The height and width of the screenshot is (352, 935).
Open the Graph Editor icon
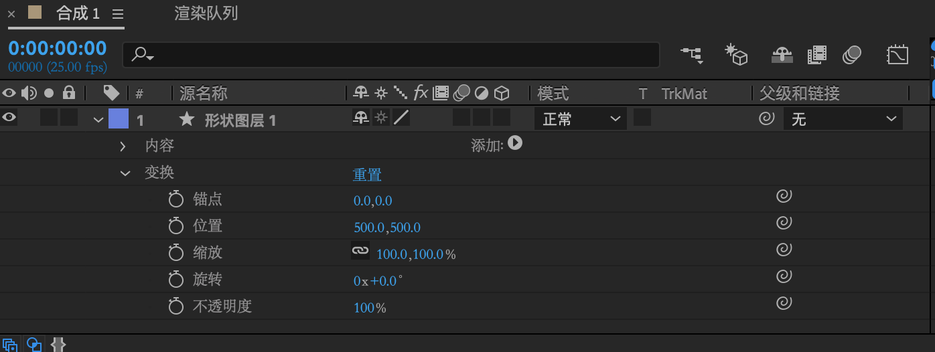(x=897, y=55)
